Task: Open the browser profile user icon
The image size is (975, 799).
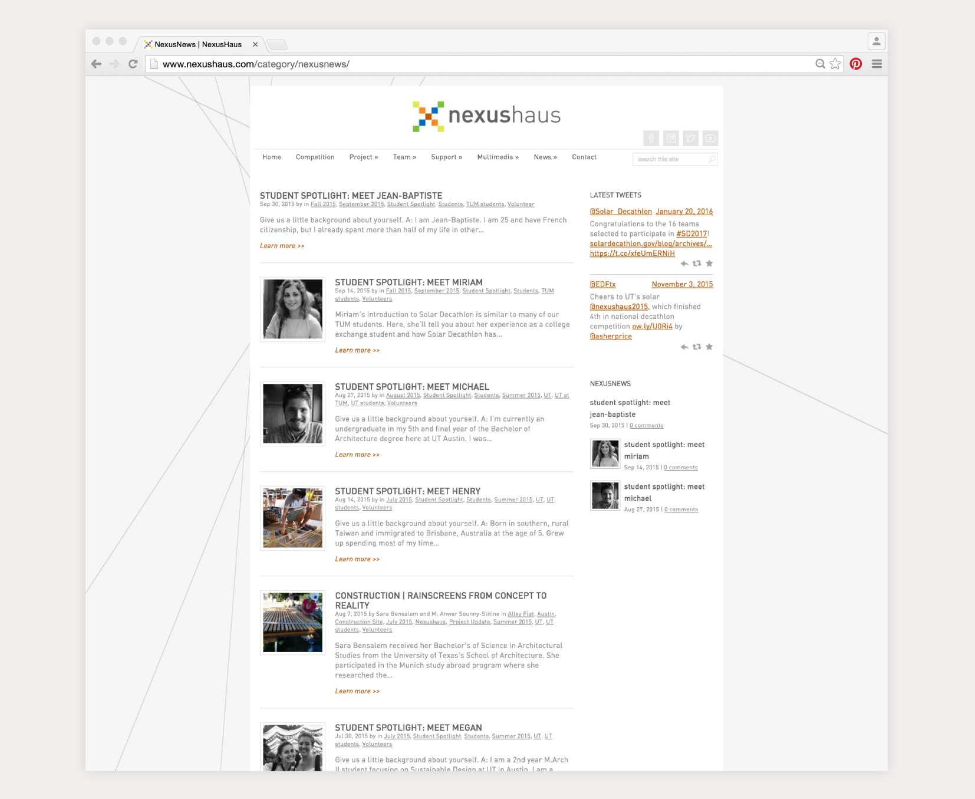Action: pos(877,41)
